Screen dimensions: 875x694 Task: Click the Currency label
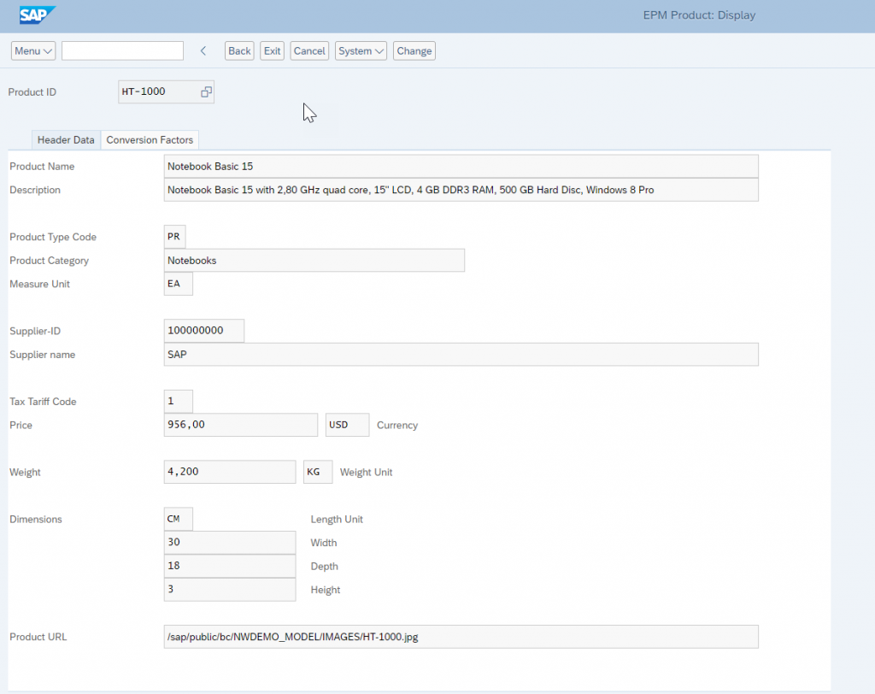(397, 425)
